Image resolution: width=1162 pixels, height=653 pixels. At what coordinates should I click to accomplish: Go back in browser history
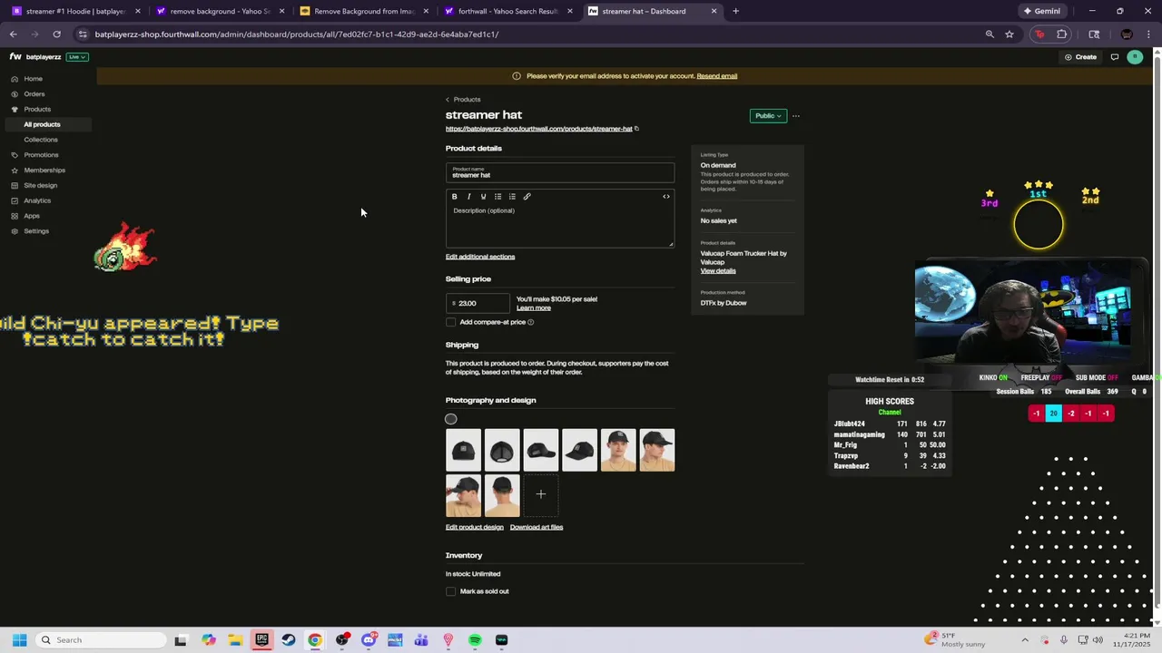(x=13, y=34)
